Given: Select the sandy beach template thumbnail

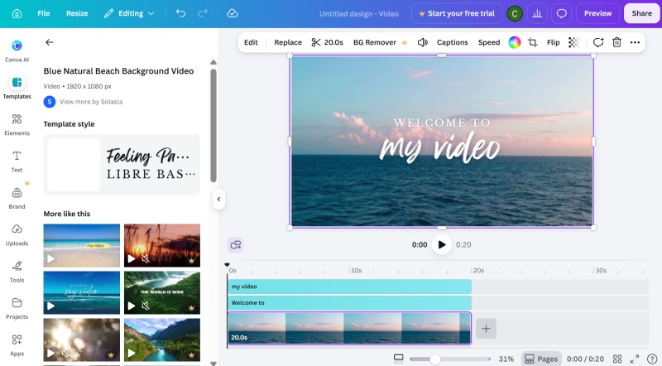Looking at the screenshot, I should point(81,246).
